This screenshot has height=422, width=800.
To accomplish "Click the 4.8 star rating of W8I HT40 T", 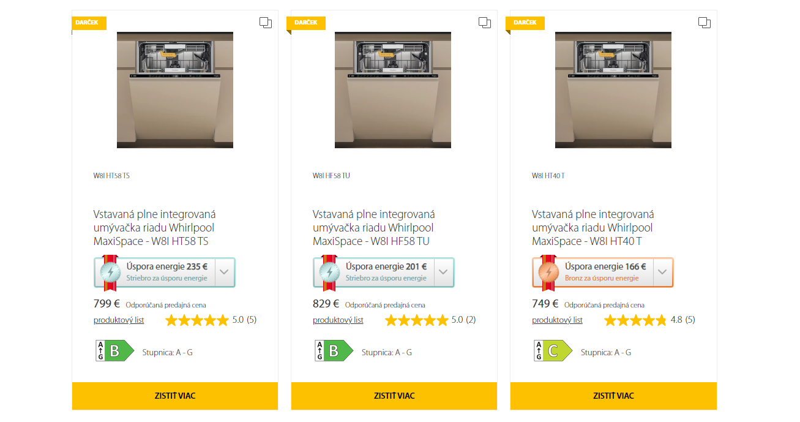I will click(635, 320).
